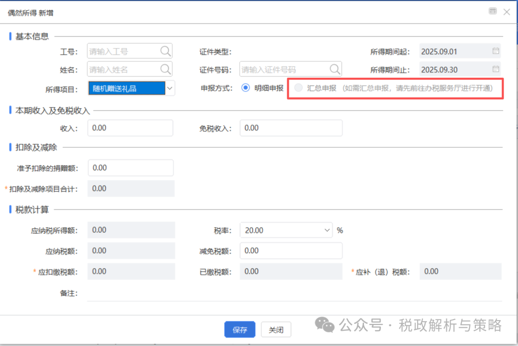Image resolution: width=518 pixels, height=346 pixels.
Task: Select the 汇总申报 radio button
Action: (x=299, y=88)
